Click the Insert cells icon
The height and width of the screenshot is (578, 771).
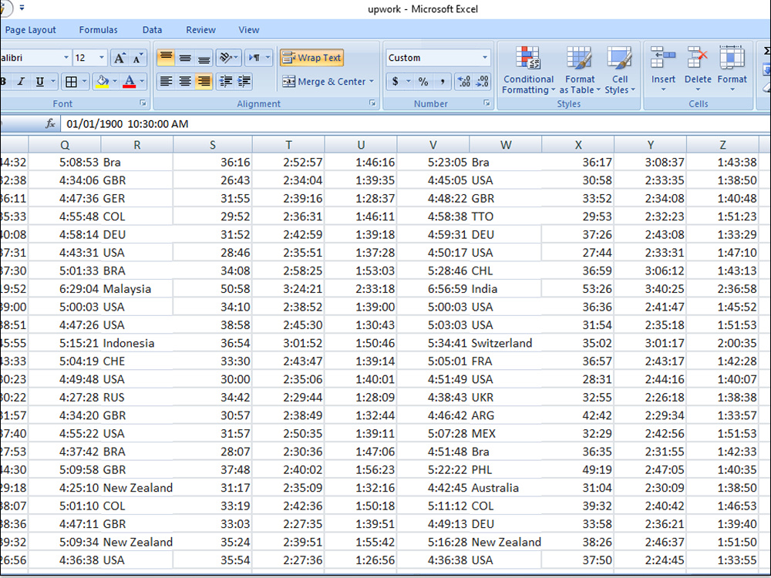click(x=663, y=58)
